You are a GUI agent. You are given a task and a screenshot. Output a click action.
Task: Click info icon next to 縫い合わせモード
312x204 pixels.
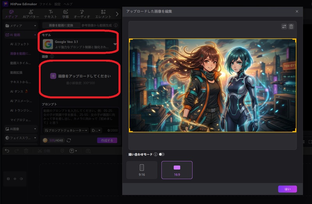coord(156,154)
